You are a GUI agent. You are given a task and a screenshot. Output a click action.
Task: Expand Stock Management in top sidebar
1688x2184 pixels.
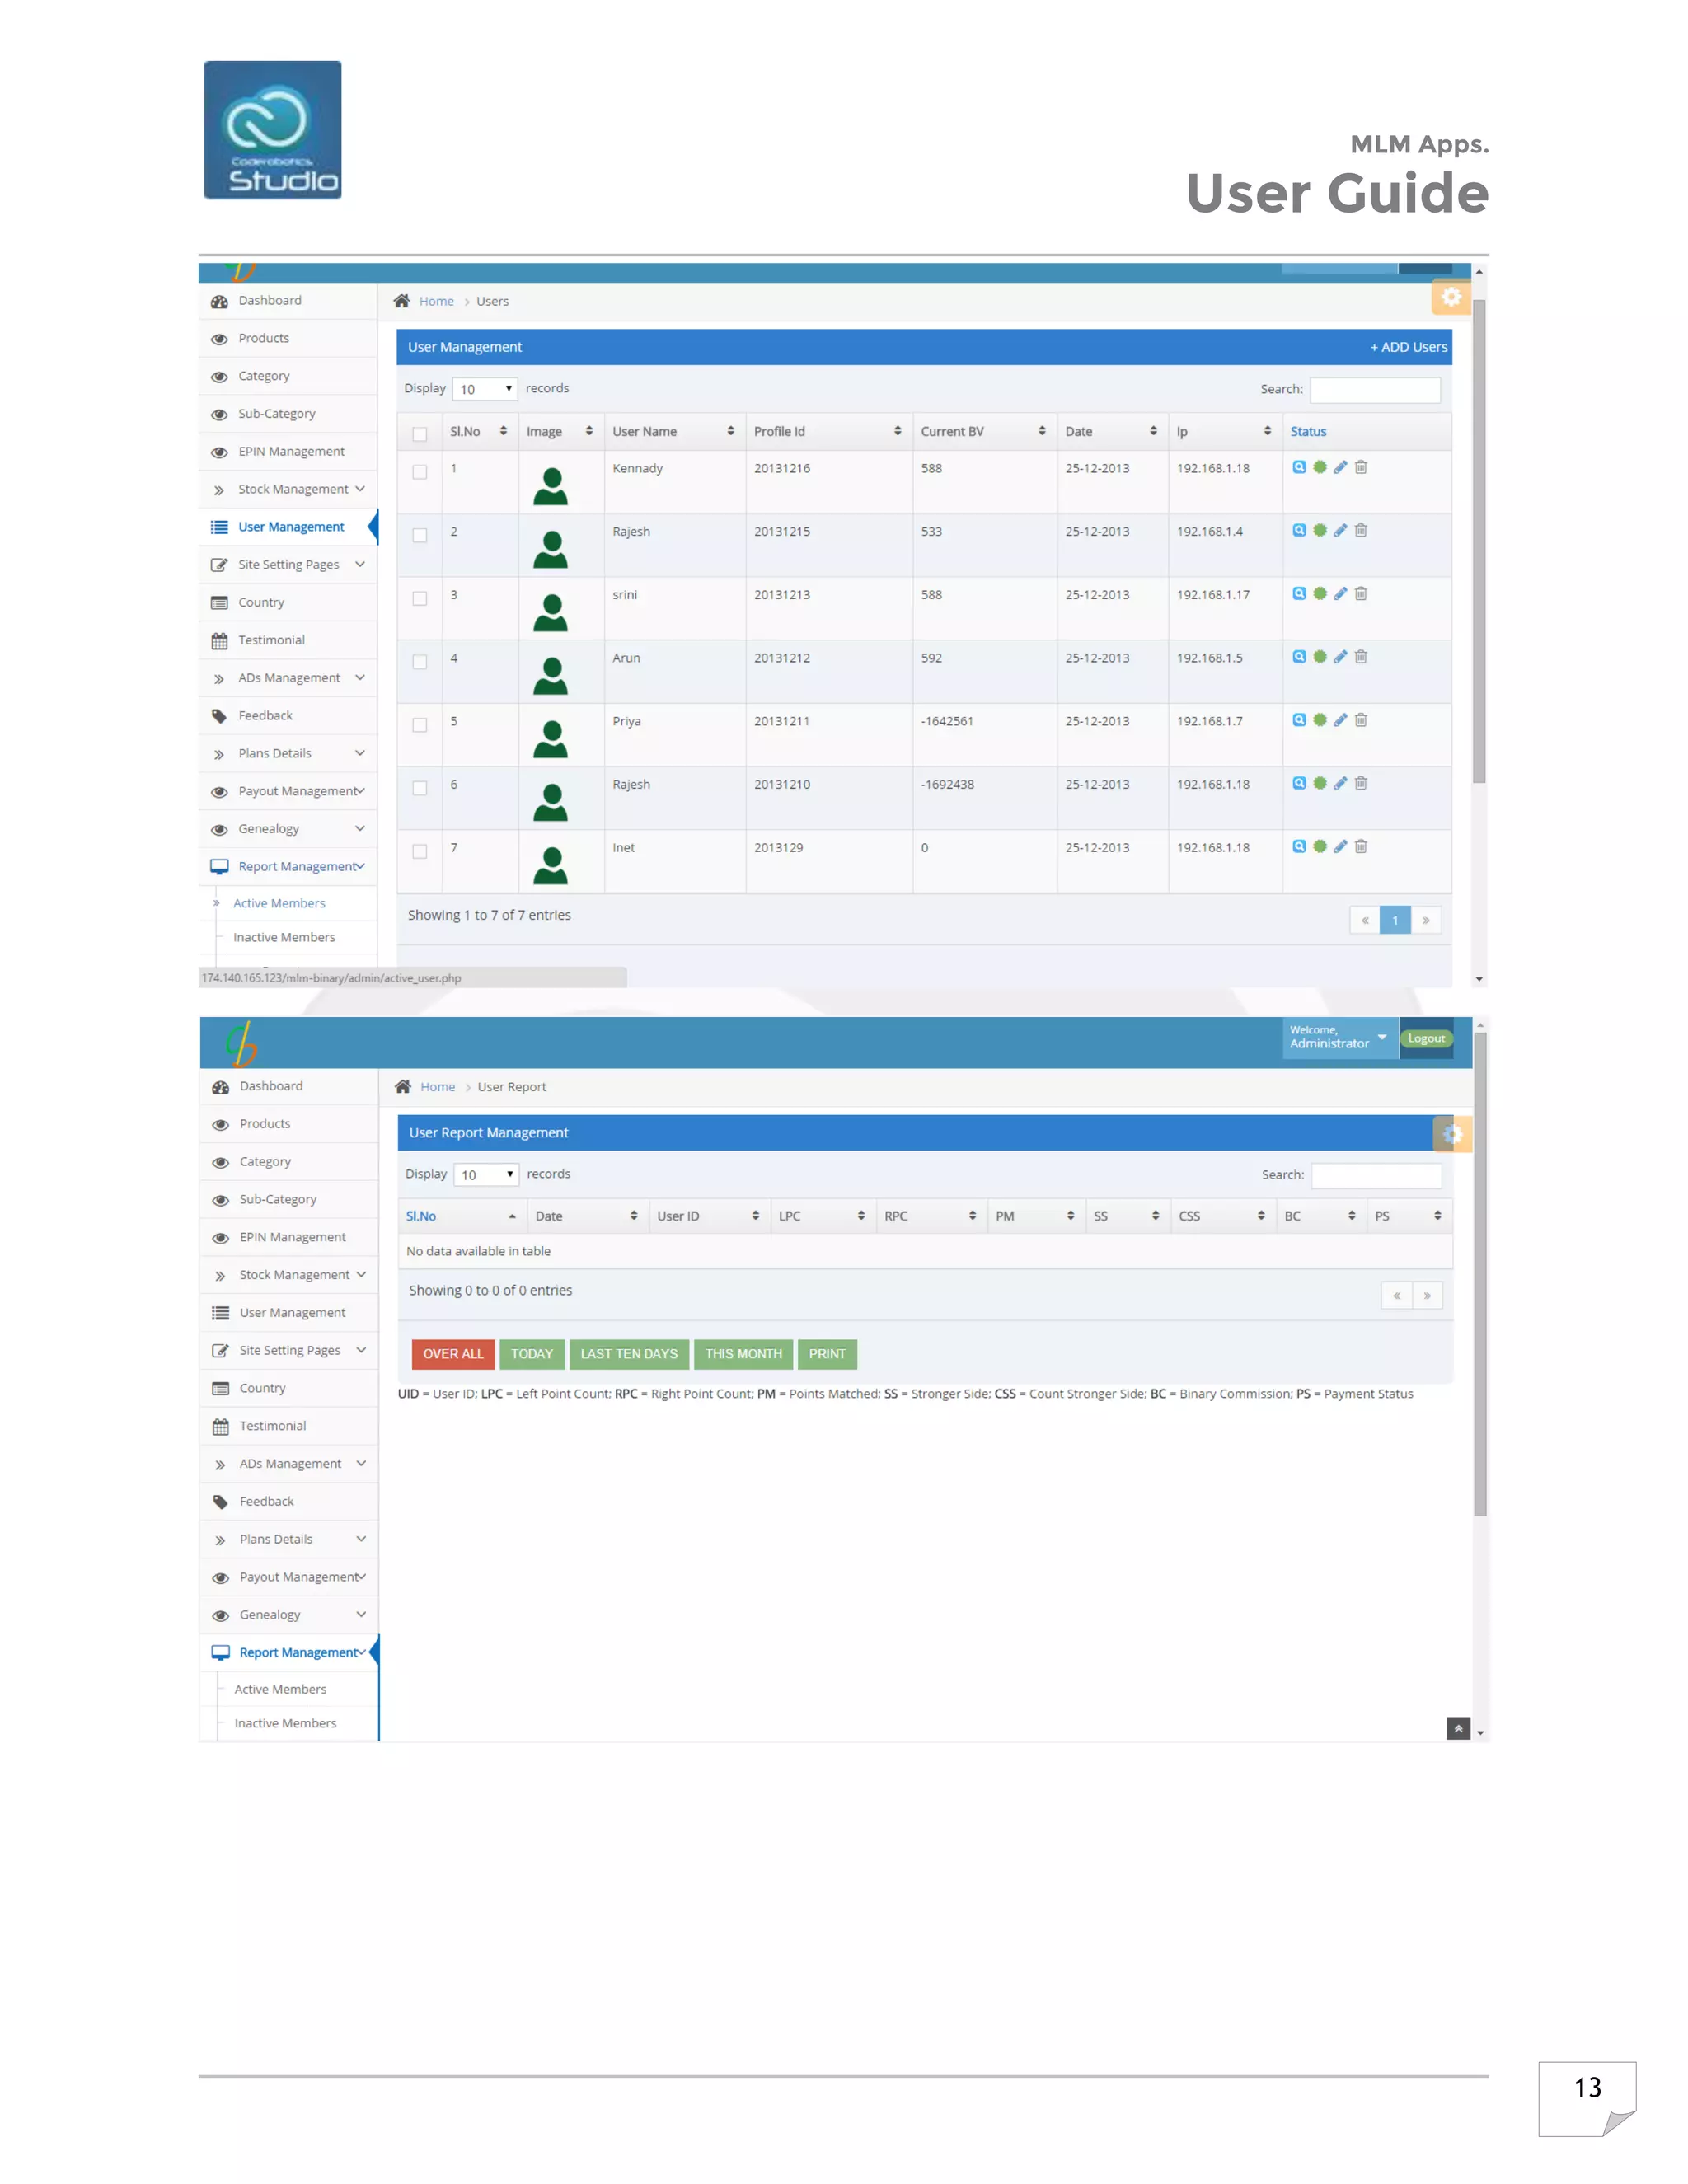(293, 489)
